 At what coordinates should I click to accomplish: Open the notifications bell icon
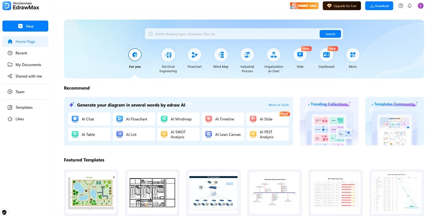tap(409, 6)
